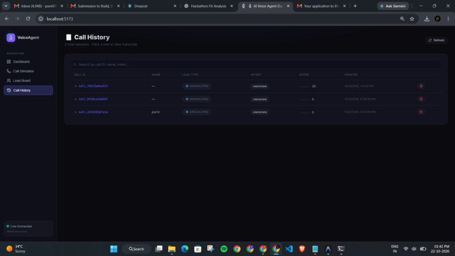Screen dimensions: 455x256
Task: Click the Ask Gemini button
Action: point(393,6)
